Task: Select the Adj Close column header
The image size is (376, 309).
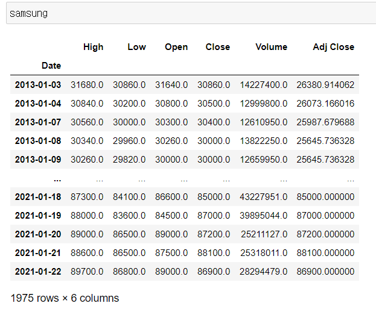Action: 334,47
